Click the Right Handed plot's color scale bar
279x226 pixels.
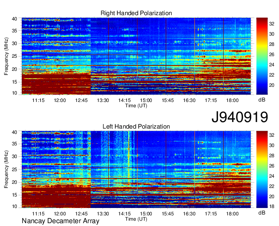262,56
